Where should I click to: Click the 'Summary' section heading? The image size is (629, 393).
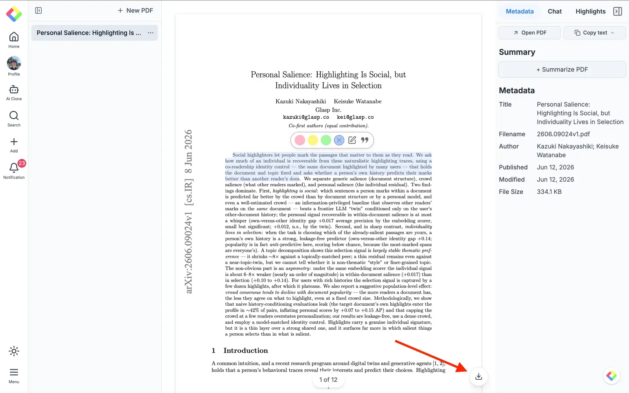(x=517, y=52)
